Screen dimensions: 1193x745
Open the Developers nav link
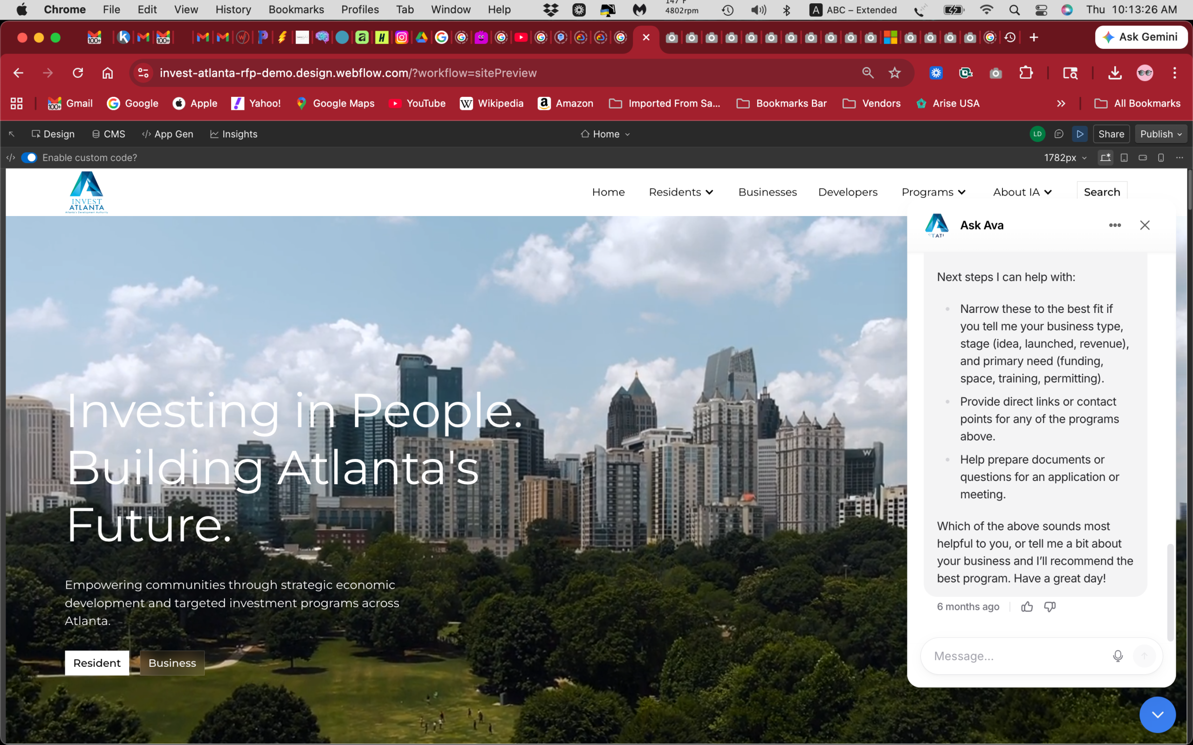click(848, 192)
